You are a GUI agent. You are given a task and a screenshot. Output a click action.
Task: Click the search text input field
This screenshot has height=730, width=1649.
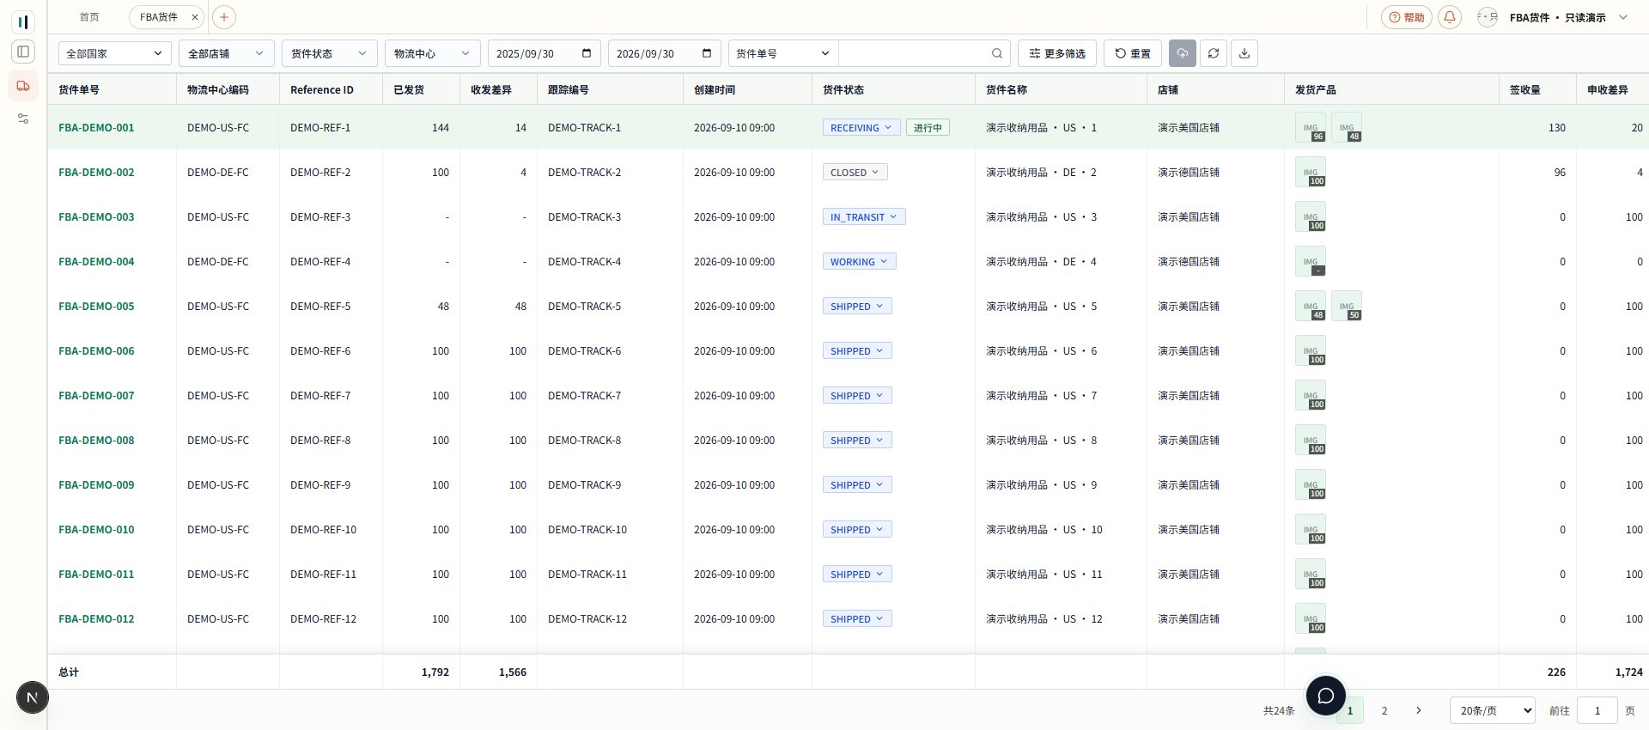914,53
